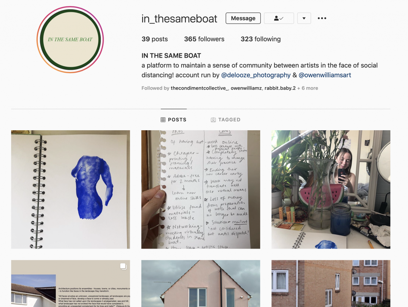Image resolution: width=408 pixels, height=307 pixels.
Task: Open the mirror selfie with watermelon post
Action: click(x=331, y=189)
